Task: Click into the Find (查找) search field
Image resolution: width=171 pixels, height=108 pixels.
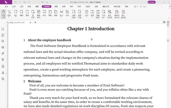Action: (x=149, y=6)
